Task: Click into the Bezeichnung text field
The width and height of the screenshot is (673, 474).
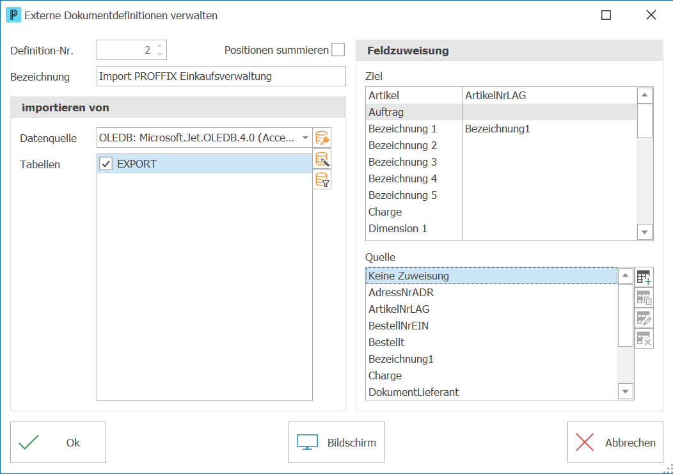Action: pos(221,76)
